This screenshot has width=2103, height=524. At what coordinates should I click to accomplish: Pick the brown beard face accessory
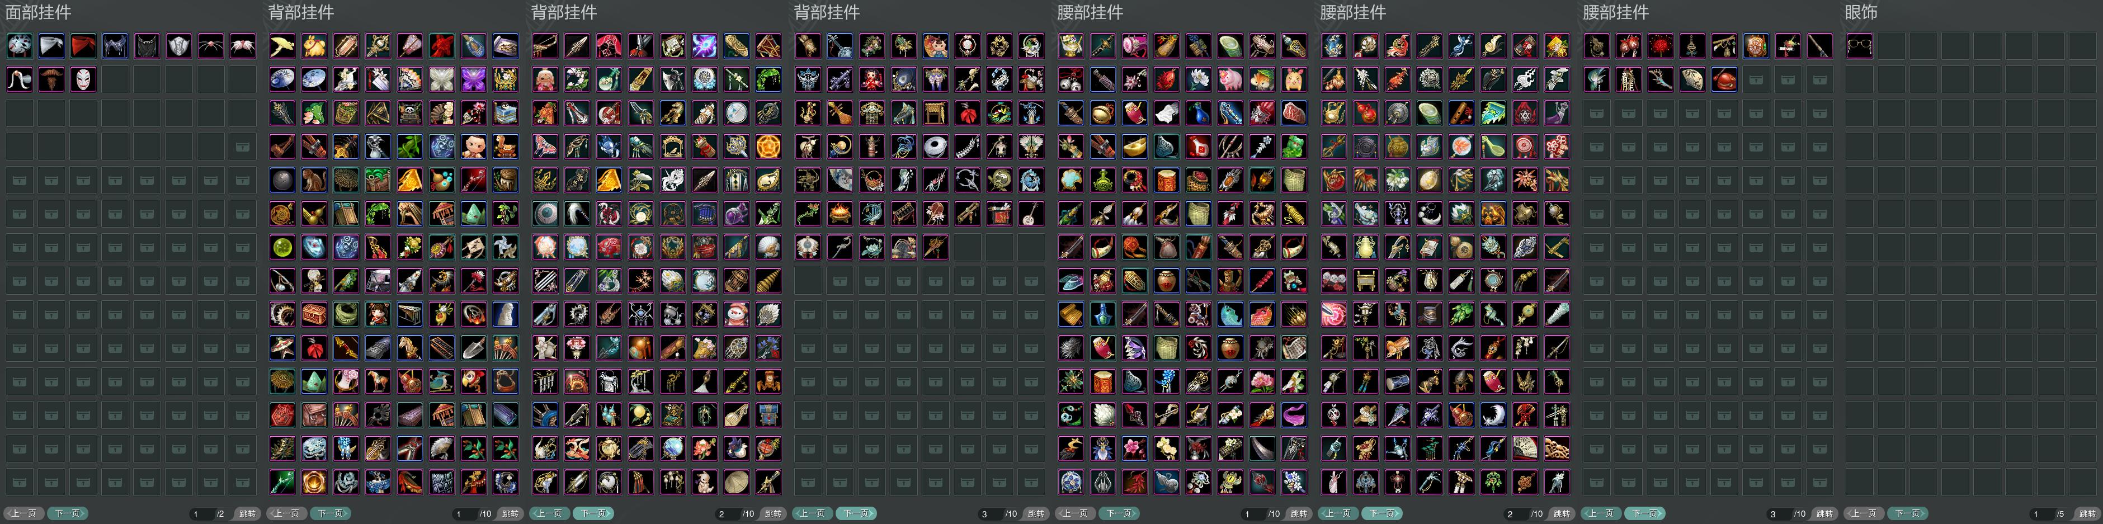[51, 79]
